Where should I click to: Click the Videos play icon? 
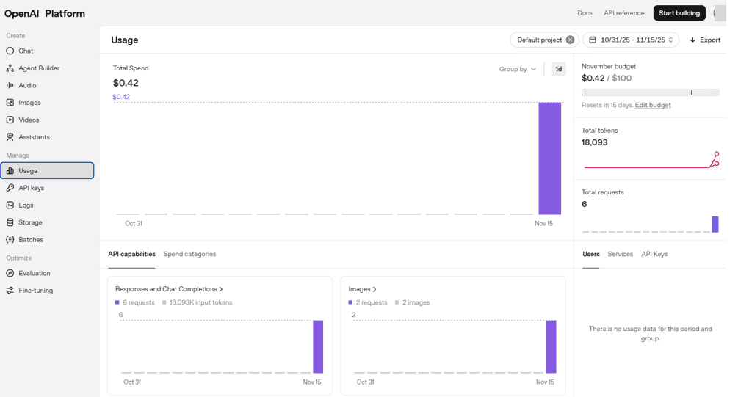[10, 120]
